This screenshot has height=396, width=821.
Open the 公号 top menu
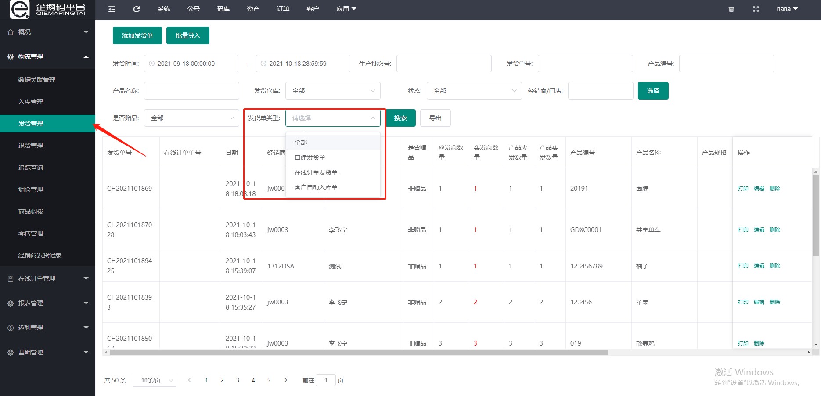(194, 9)
